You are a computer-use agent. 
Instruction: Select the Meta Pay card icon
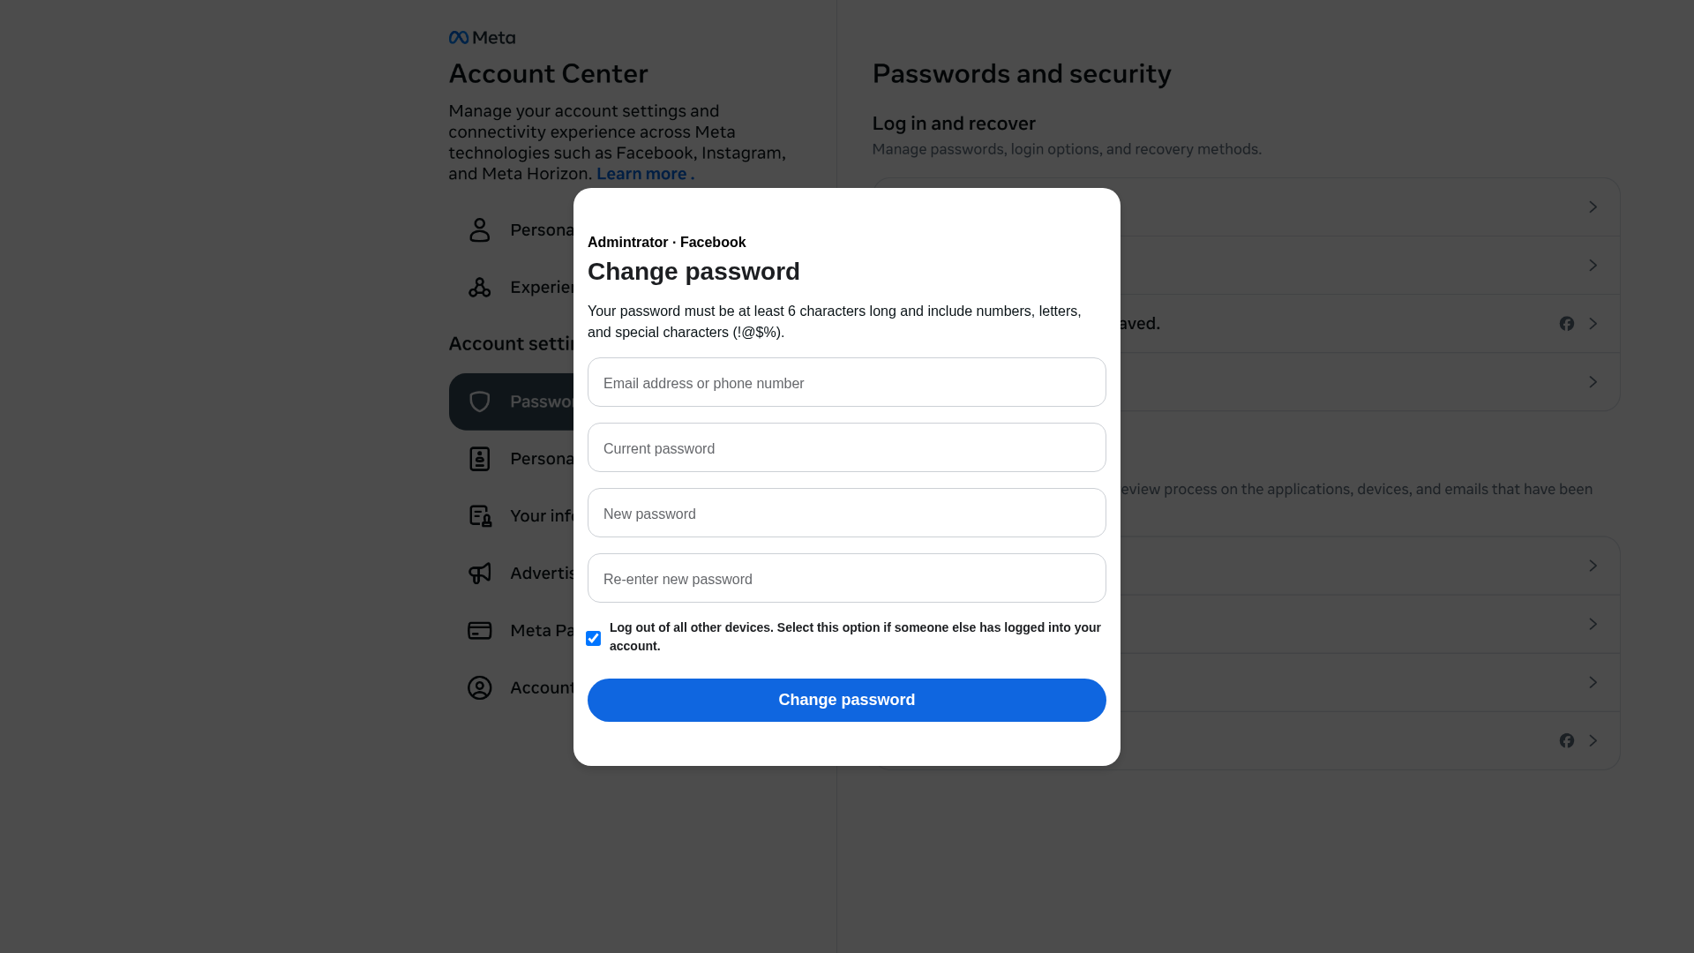pos(479,630)
